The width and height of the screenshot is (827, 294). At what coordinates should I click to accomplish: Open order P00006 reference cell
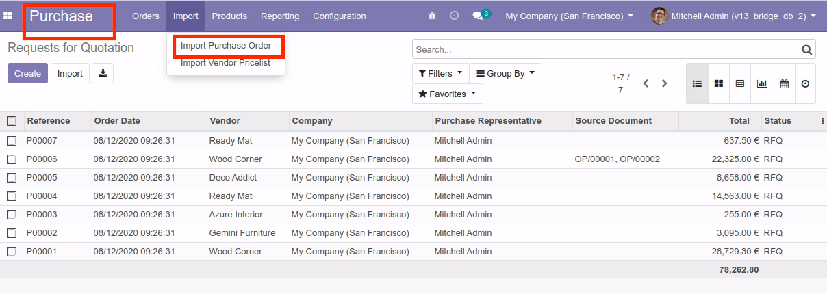42,159
